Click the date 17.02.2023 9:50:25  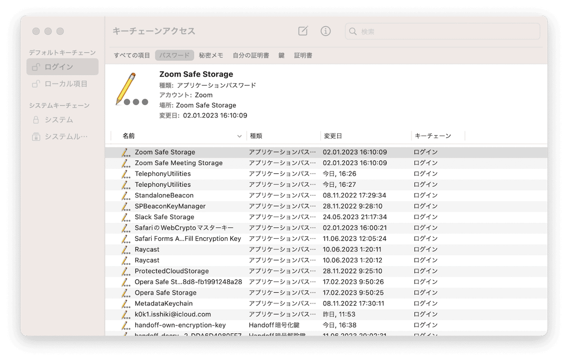pos(354,292)
